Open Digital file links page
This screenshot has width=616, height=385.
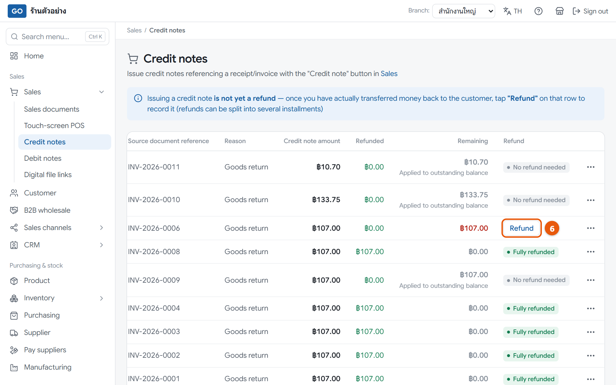point(48,175)
